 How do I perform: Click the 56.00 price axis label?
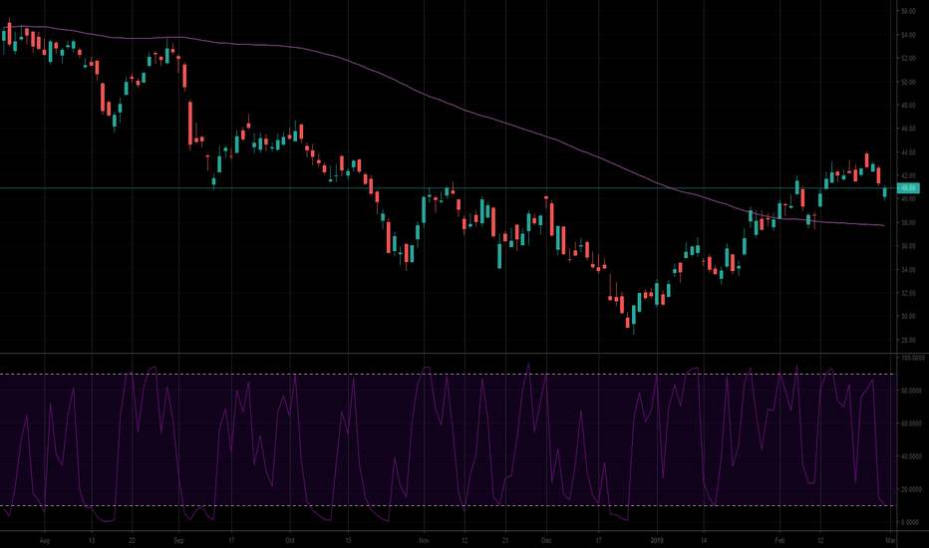pyautogui.click(x=908, y=11)
